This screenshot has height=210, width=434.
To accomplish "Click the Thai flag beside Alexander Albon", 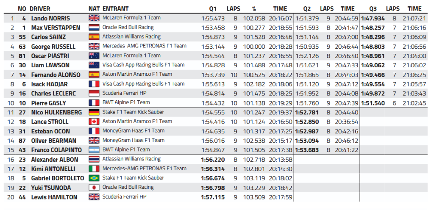I will tap(94, 159).
